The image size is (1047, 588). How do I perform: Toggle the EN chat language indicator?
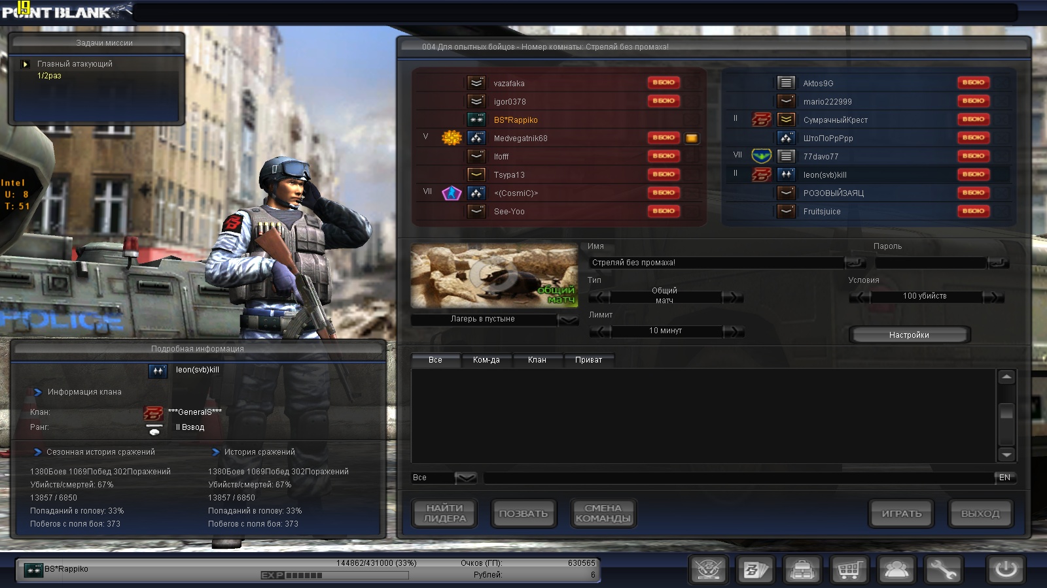(1005, 478)
